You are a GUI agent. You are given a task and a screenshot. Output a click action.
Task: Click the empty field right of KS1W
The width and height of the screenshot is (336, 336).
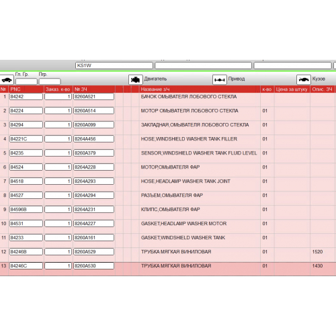click(x=204, y=66)
